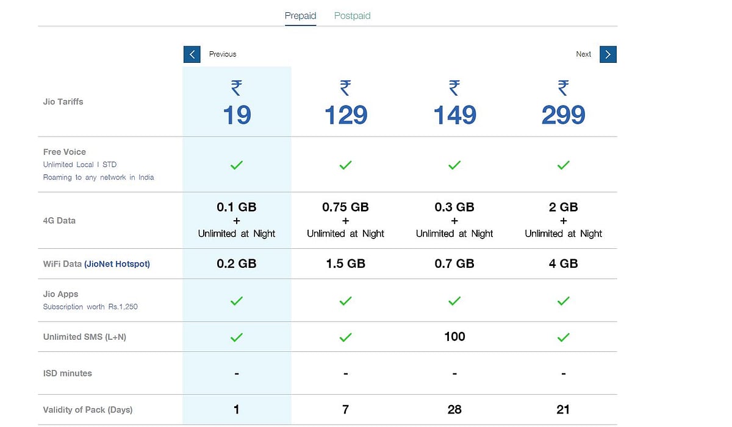Select the Prepaid tab
Viewport: 732px width, 427px height.
[300, 16]
